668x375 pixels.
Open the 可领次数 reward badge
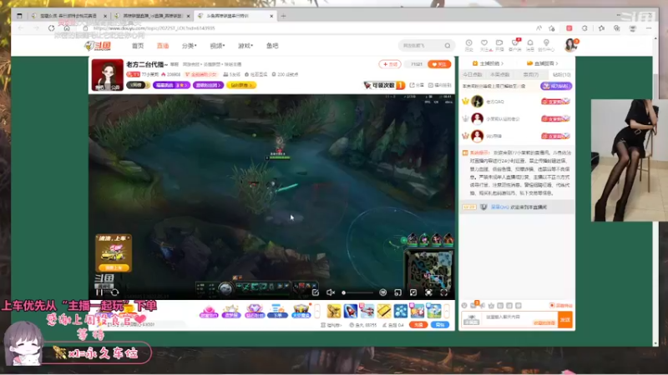pyautogui.click(x=384, y=86)
